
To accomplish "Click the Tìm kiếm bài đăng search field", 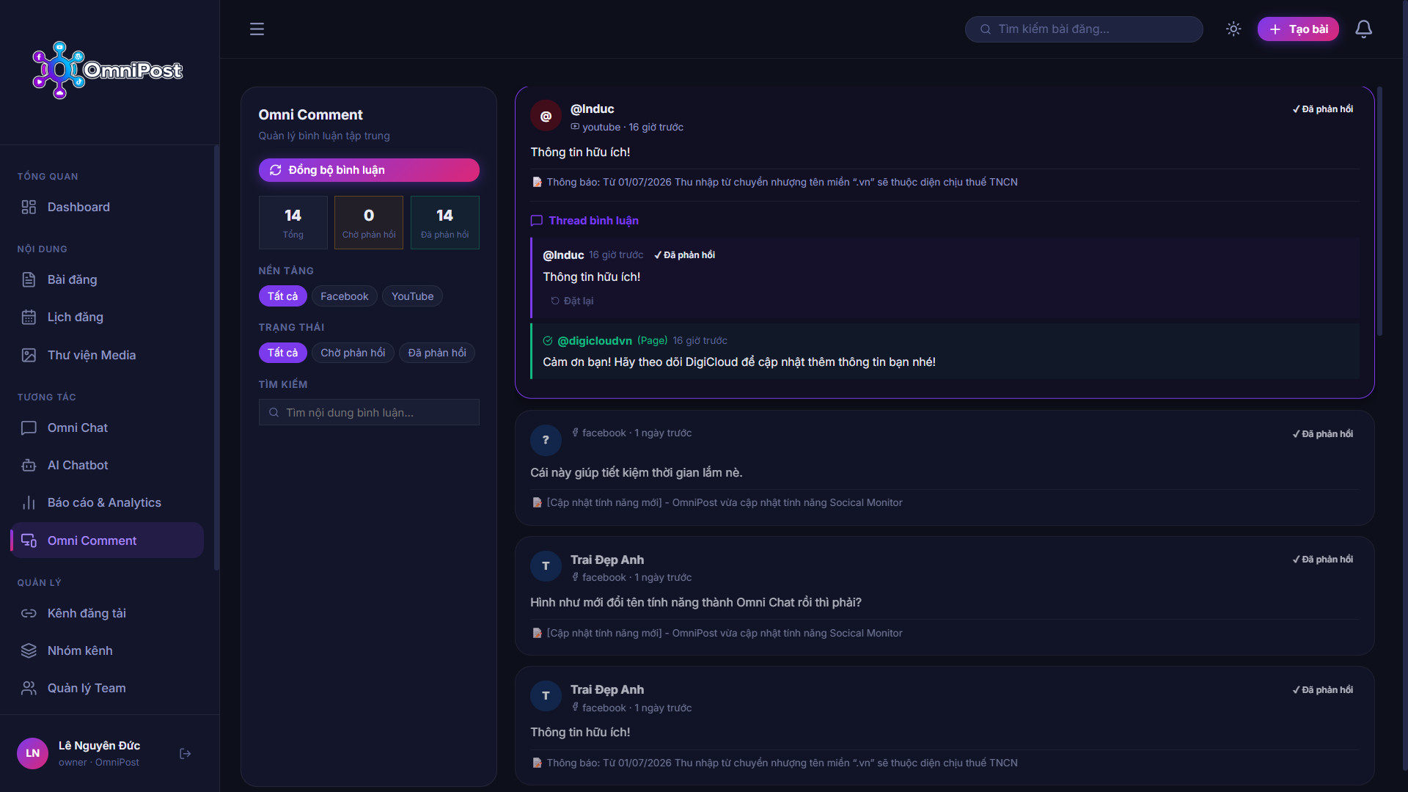I will [1084, 29].
